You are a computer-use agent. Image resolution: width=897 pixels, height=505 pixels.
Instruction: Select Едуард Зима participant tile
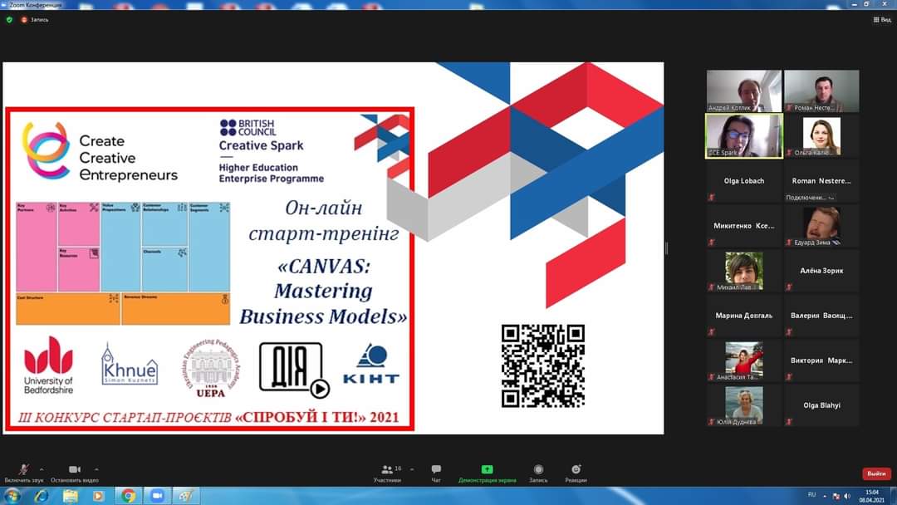[x=821, y=226]
